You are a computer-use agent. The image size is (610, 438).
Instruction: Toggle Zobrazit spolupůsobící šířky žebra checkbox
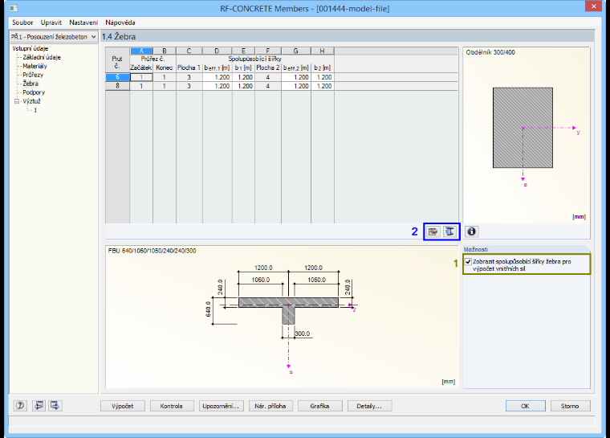pyautogui.click(x=469, y=261)
